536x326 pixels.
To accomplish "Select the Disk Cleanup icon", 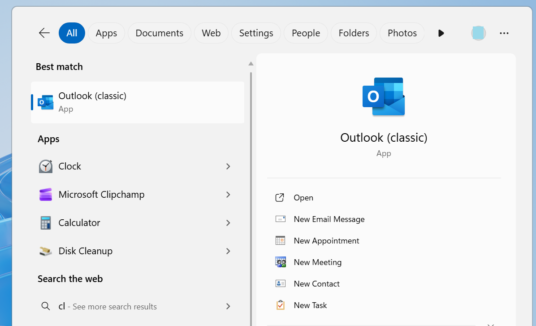I will [45, 251].
